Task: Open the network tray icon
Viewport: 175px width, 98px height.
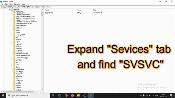Action: pos(147,96)
